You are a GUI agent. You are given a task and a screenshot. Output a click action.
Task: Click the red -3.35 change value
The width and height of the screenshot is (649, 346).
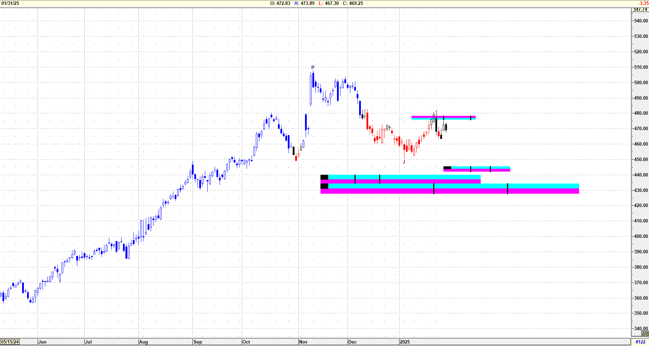point(643,3)
